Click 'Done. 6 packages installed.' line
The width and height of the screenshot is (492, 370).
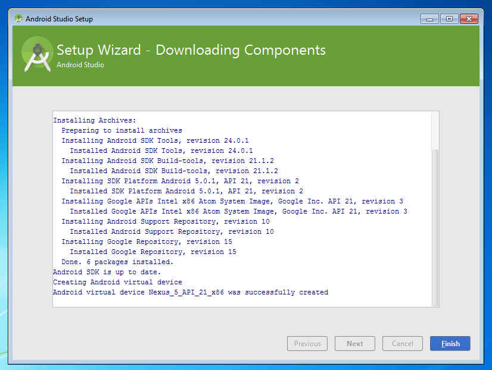tap(117, 262)
